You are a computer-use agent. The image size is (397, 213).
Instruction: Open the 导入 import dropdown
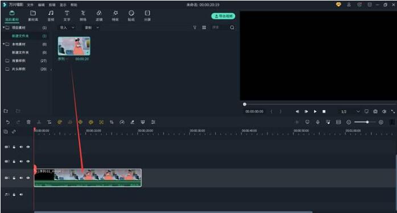point(67,27)
